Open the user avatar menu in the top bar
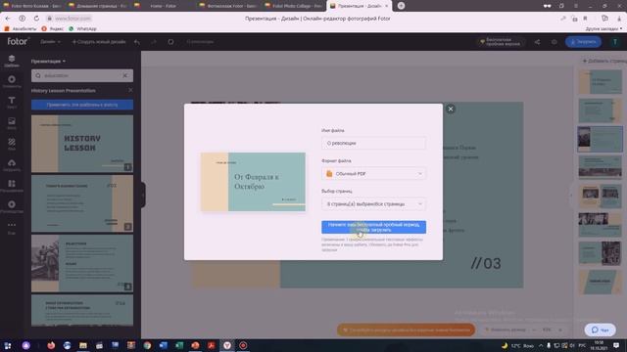Screen dimensions: 627x352 pos(615,41)
